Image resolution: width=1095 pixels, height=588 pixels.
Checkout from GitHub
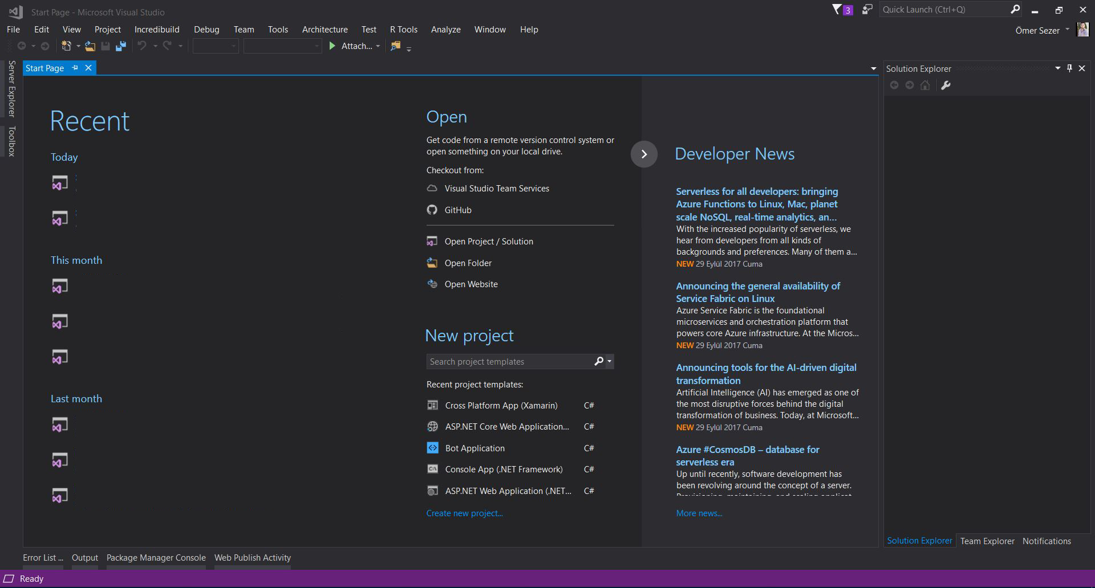click(458, 210)
